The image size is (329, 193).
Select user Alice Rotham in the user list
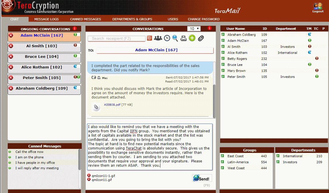click(x=237, y=53)
